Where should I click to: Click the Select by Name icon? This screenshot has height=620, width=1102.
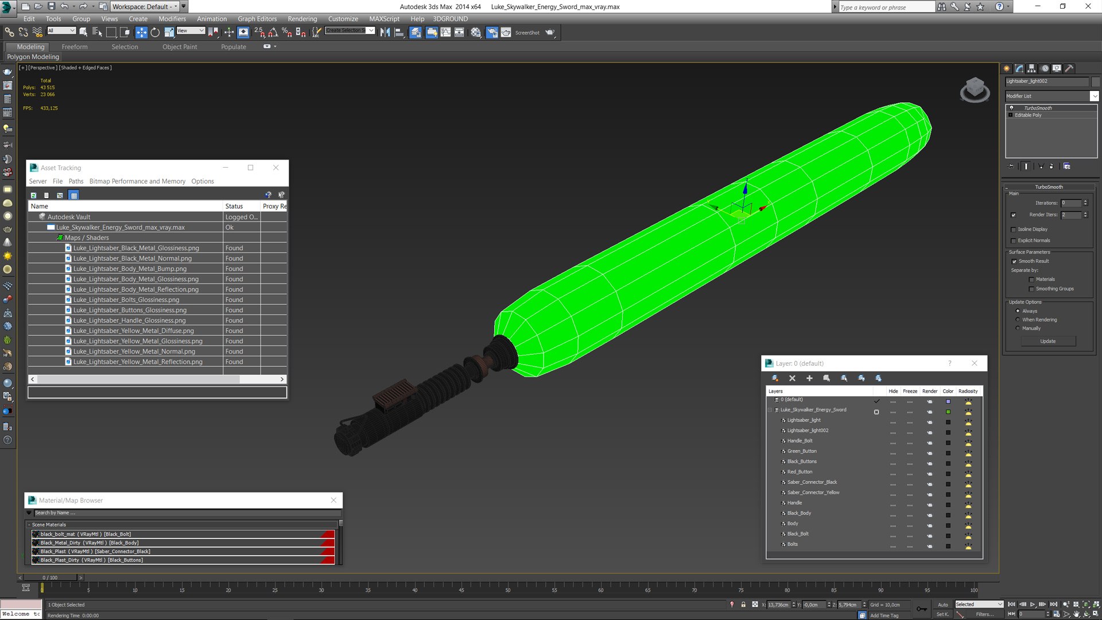[97, 32]
